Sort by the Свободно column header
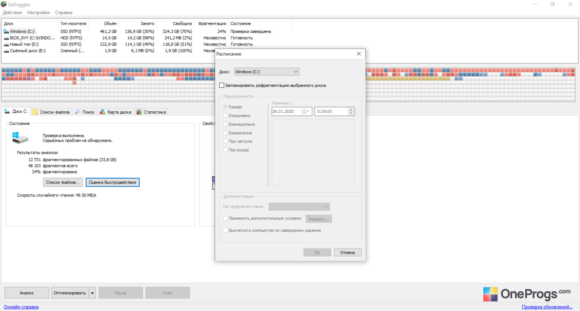Viewport: 580px width, 311px height. [x=175, y=24]
